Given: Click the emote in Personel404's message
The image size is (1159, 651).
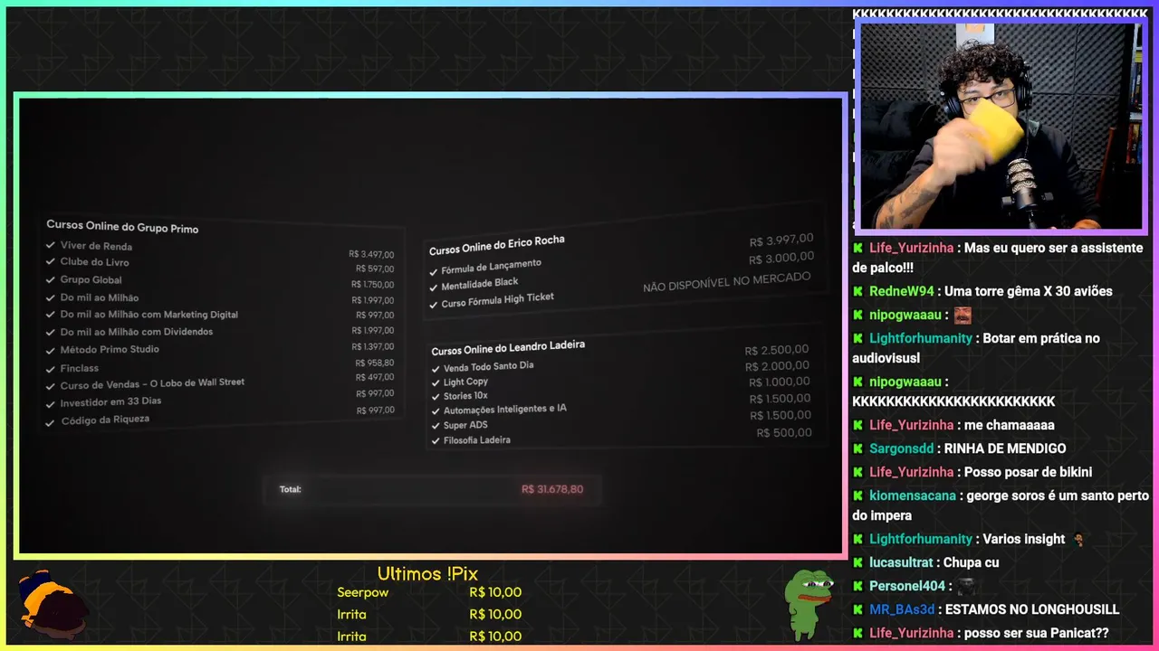Looking at the screenshot, I should (966, 586).
